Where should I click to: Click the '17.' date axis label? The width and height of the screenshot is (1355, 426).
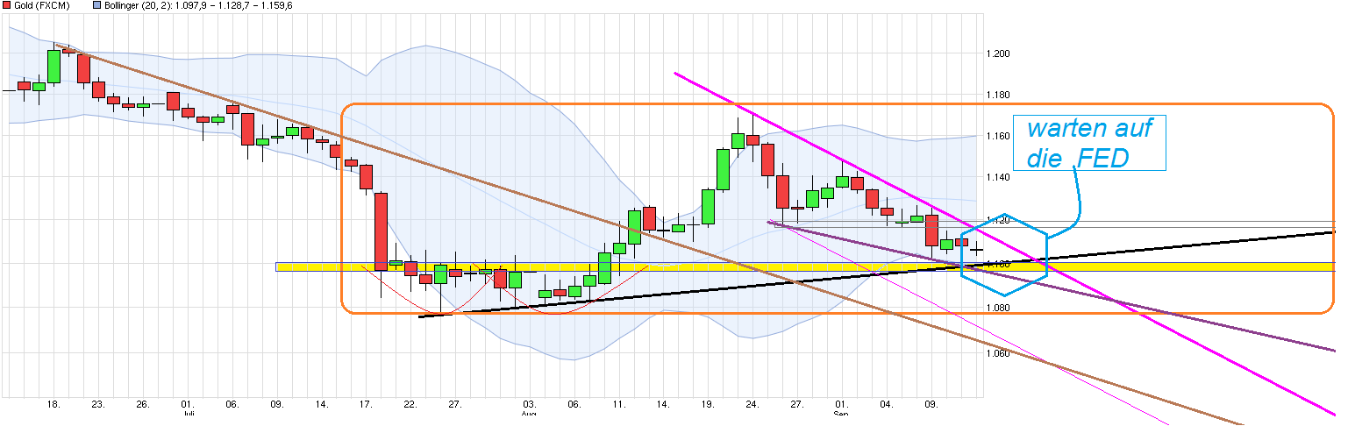point(366,405)
